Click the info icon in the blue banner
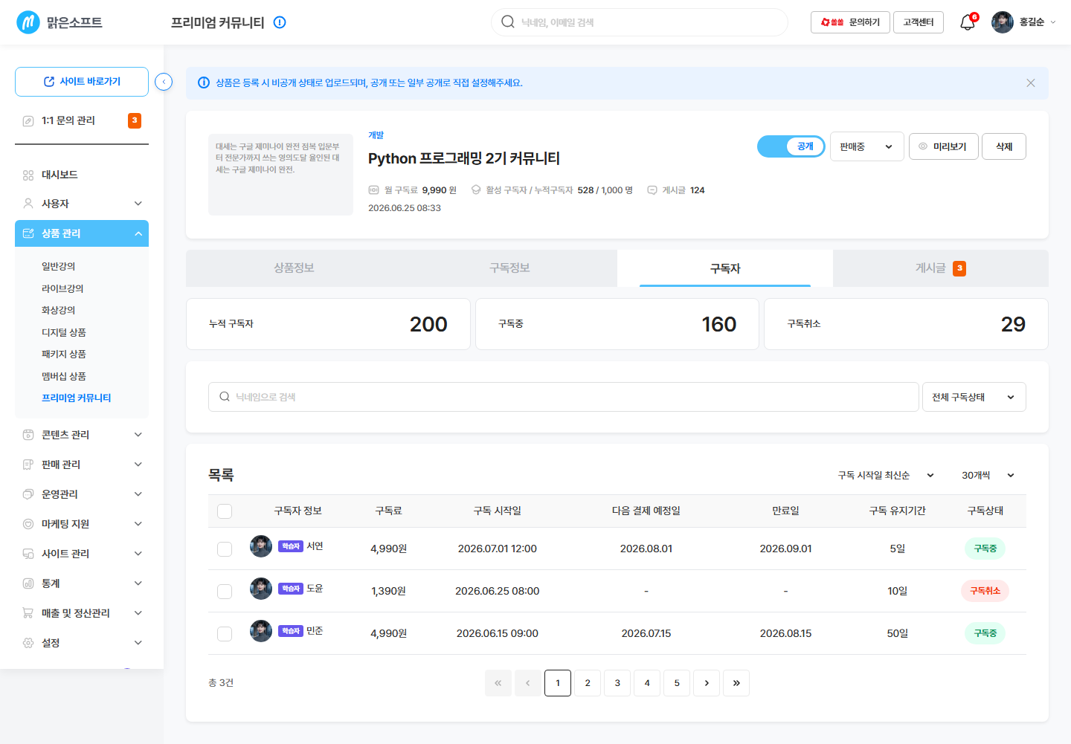Screen dimensions: 1071x744 point(204,83)
